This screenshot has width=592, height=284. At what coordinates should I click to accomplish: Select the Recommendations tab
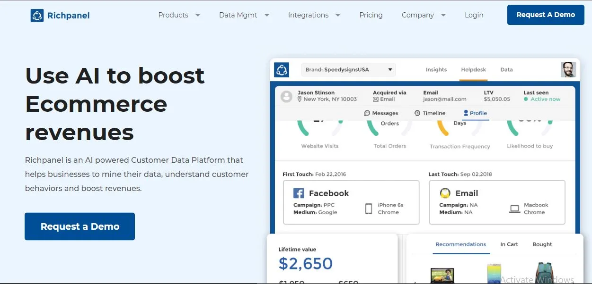pos(461,244)
